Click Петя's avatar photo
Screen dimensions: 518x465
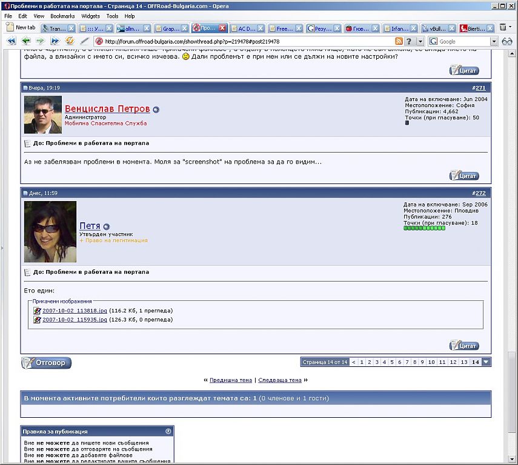pyautogui.click(x=50, y=231)
